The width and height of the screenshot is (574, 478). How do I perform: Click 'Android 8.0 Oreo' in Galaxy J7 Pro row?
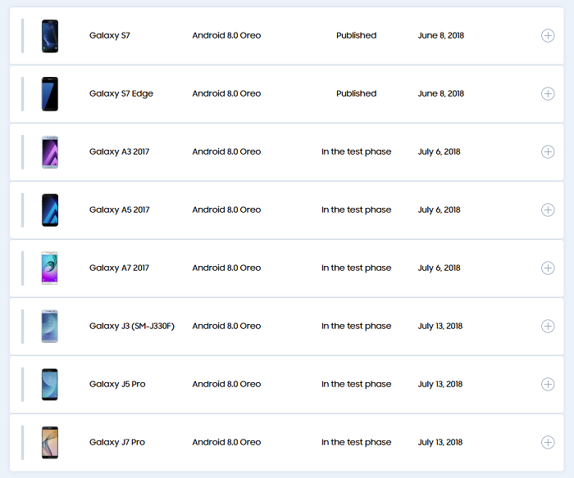click(x=226, y=442)
